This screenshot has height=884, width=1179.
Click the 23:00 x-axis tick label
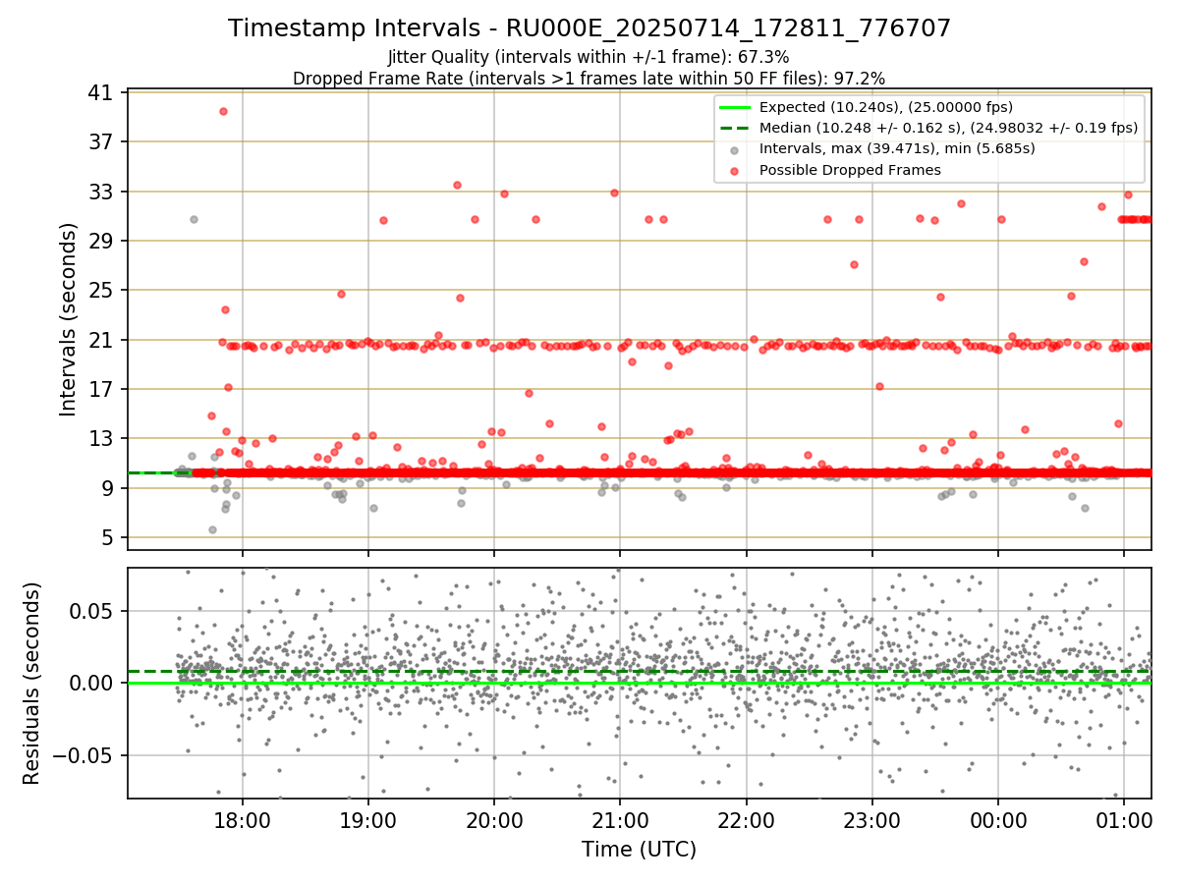(x=871, y=820)
